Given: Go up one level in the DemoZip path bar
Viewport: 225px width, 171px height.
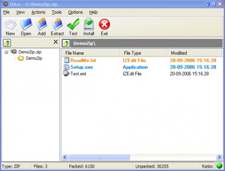Looking at the screenshot, I should click(66, 43).
